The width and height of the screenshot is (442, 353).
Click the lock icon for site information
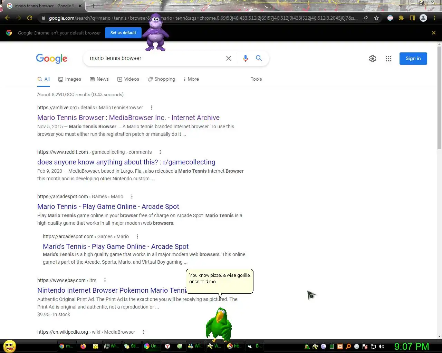(43, 18)
